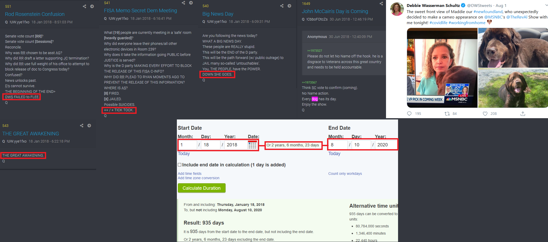Screen dimensions: 548x242
Task: Click the highlighted word dog
Action: pyautogui.click(x=314, y=99)
